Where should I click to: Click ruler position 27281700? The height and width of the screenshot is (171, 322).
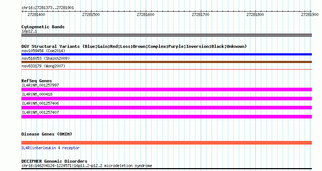coord(200,14)
